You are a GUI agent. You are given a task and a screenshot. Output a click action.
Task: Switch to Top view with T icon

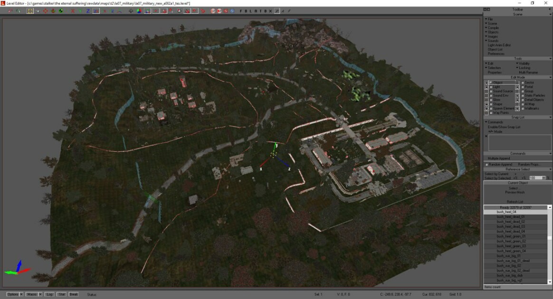261,11
